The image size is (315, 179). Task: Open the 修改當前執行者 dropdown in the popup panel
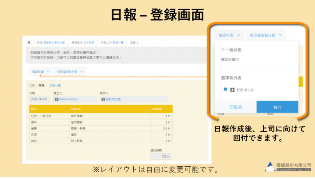coord(266,35)
